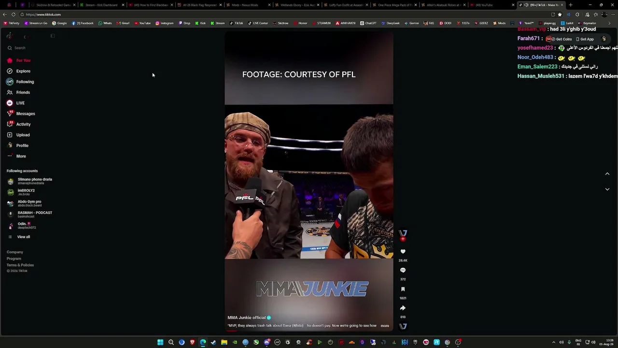Open Abdo Gym pro followed account
The width and height of the screenshot is (618, 348).
[x=25, y=203]
